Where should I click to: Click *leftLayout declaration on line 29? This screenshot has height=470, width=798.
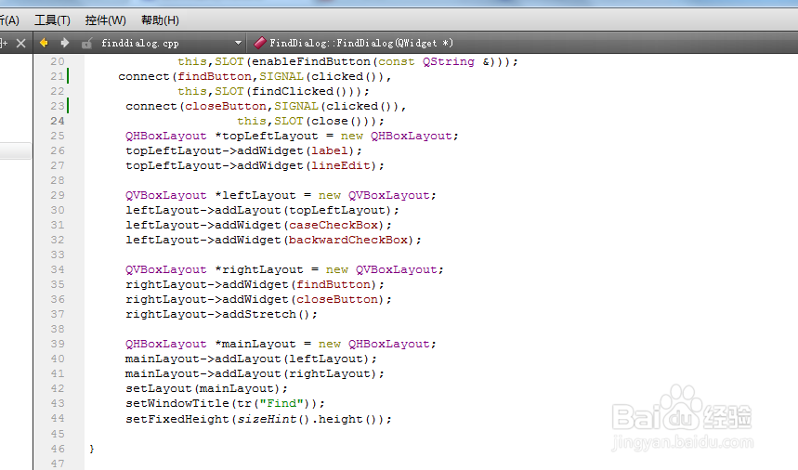tap(255, 195)
